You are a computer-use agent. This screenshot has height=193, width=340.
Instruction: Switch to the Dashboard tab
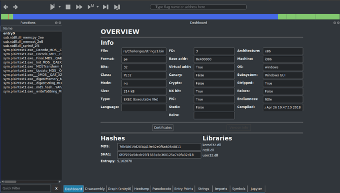pos(73,189)
